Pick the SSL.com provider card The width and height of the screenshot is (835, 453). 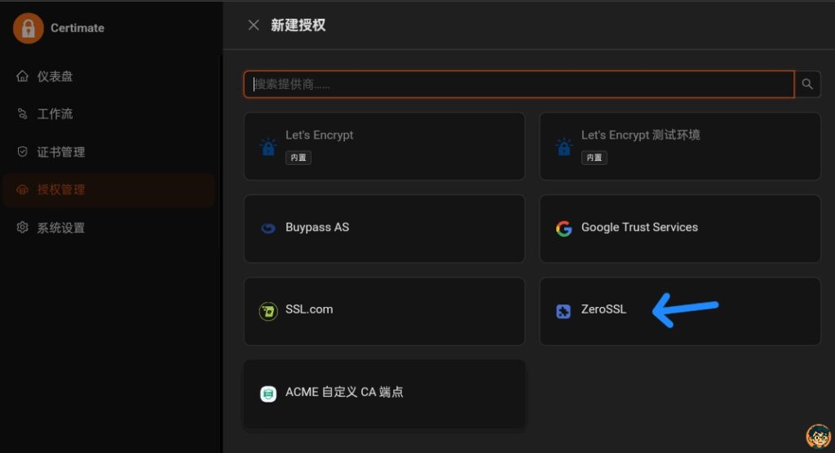(385, 311)
